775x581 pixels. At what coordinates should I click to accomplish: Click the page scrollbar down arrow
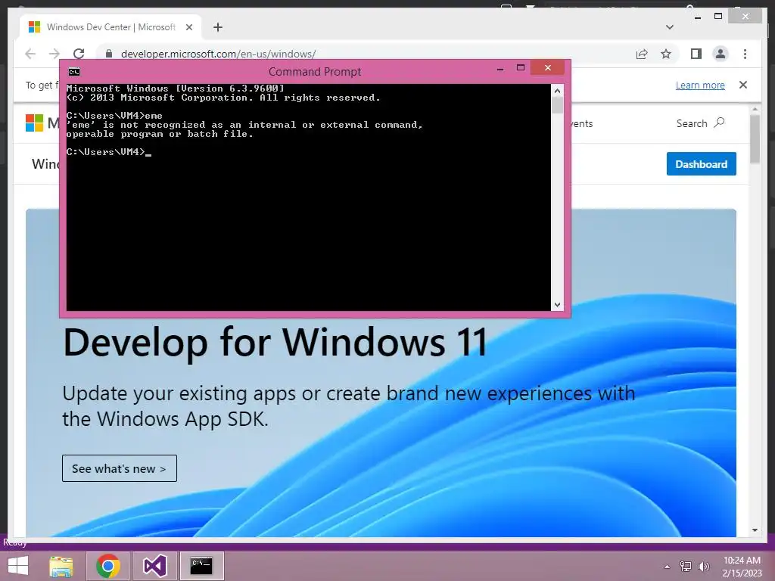coord(755,530)
